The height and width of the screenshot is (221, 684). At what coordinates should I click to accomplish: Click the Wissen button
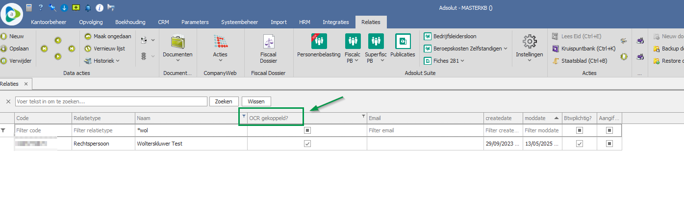click(x=256, y=101)
